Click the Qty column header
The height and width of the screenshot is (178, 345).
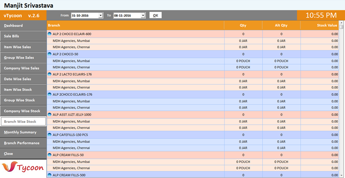pos(243,26)
